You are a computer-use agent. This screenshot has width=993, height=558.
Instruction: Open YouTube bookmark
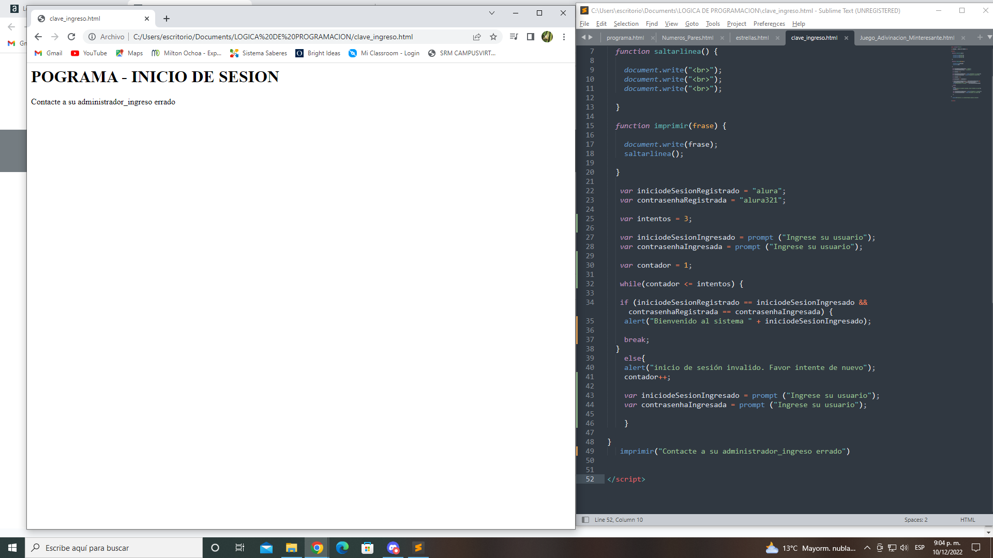coord(89,53)
